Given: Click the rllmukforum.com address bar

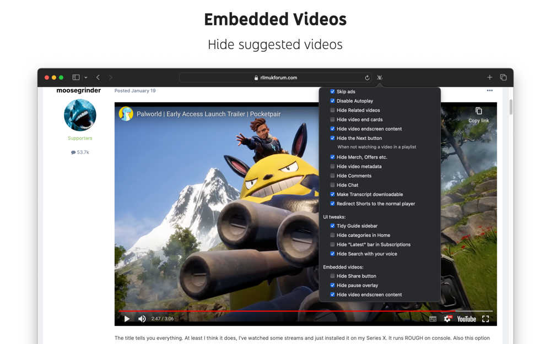Looking at the screenshot, I should 276,78.
